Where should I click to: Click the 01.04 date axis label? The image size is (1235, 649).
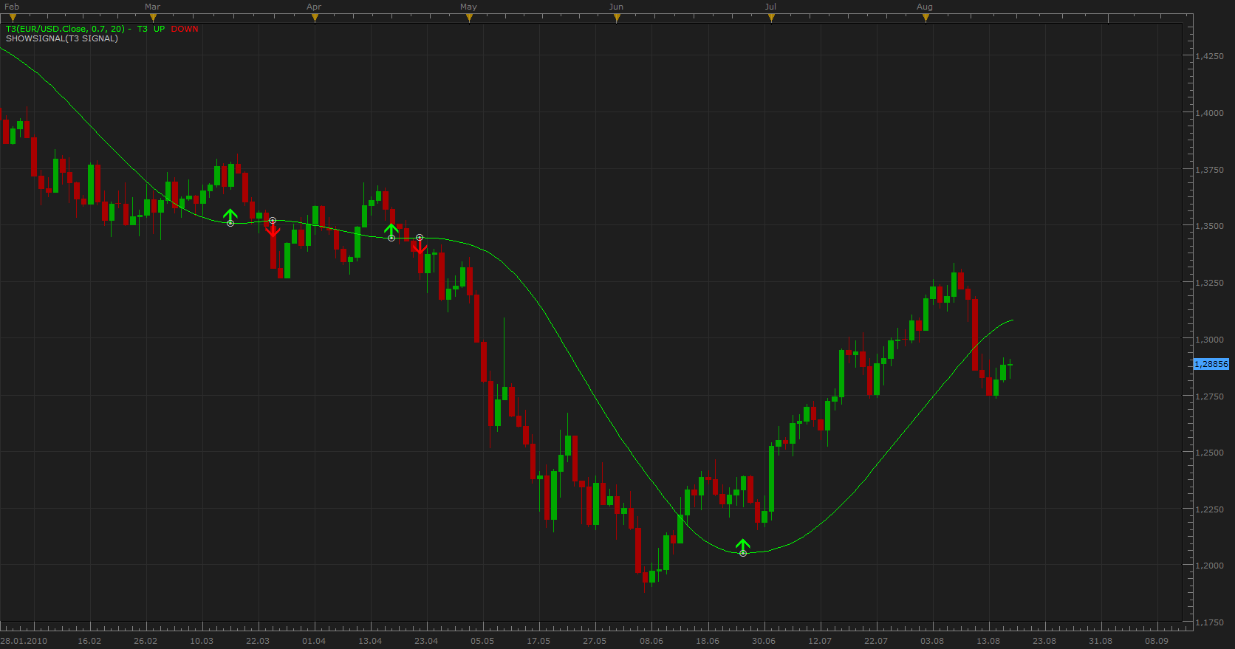pyautogui.click(x=314, y=641)
